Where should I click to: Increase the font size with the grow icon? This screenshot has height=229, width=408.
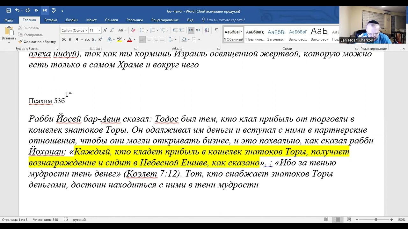[105, 30]
